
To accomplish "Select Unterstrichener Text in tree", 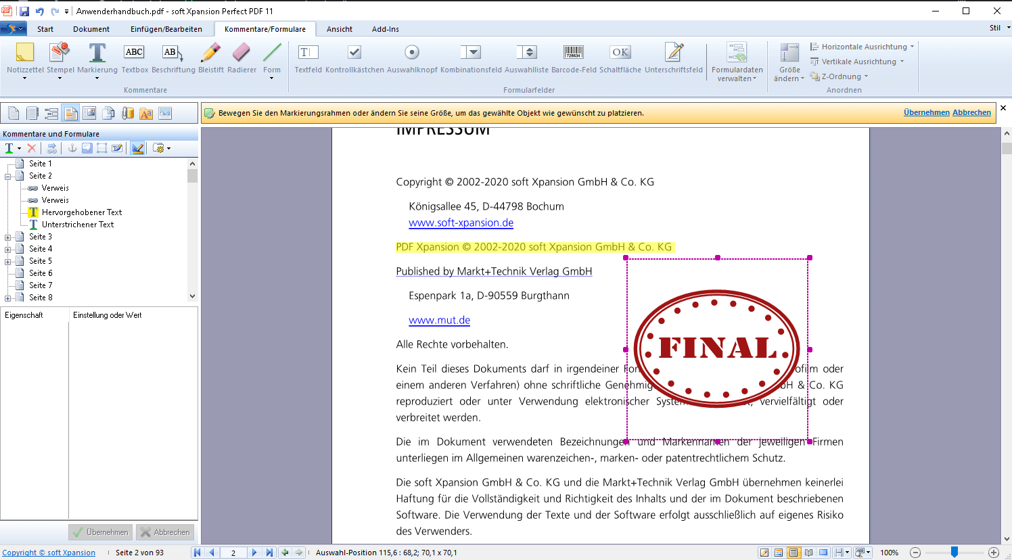I will pyautogui.click(x=78, y=225).
